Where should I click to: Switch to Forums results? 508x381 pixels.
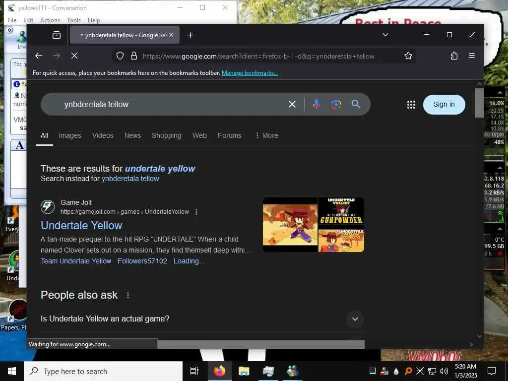pos(229,135)
